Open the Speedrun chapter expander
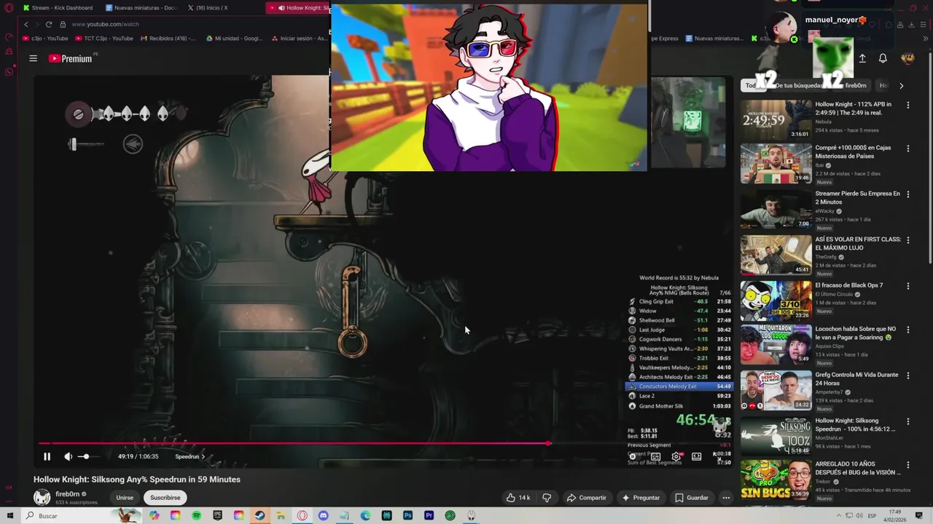This screenshot has width=933, height=524. coord(190,456)
